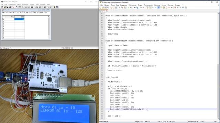Click the help question-mark icon in Modbus Poll
Viewport: 220px width, 123px height.
coord(54,7)
